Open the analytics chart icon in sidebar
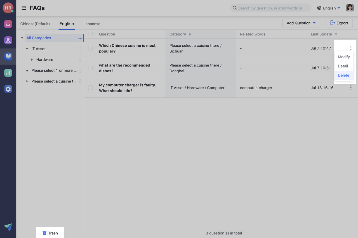Screen dimensions: 358x238 tap(8, 73)
